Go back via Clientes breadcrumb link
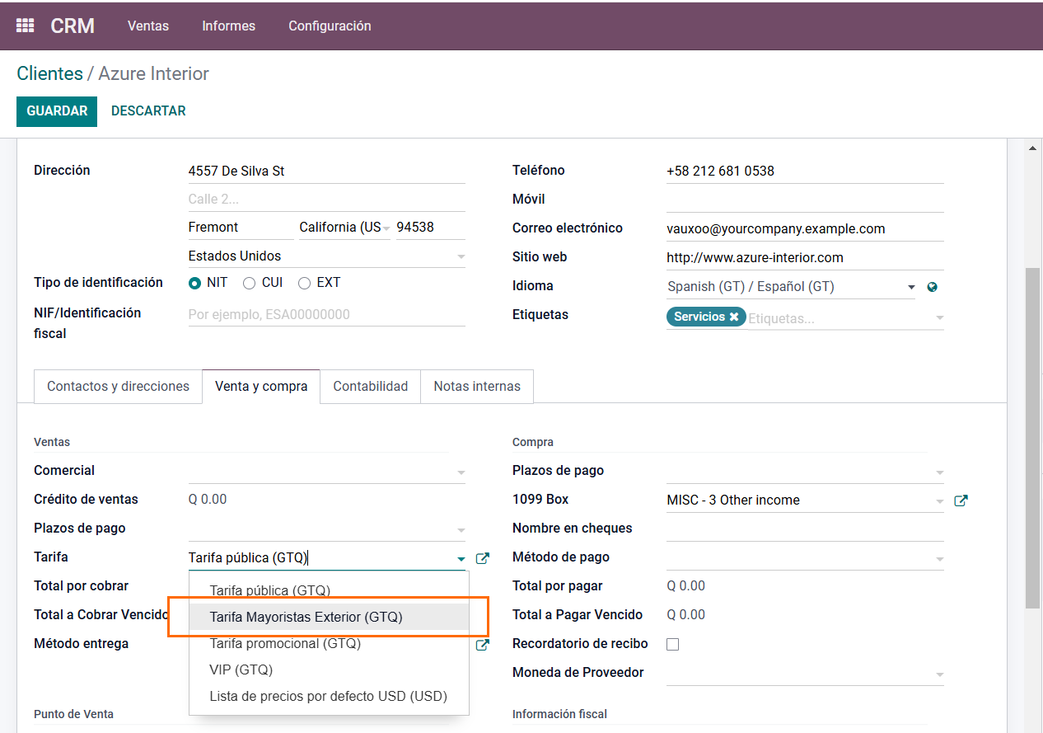The width and height of the screenshot is (1043, 733). (x=49, y=73)
